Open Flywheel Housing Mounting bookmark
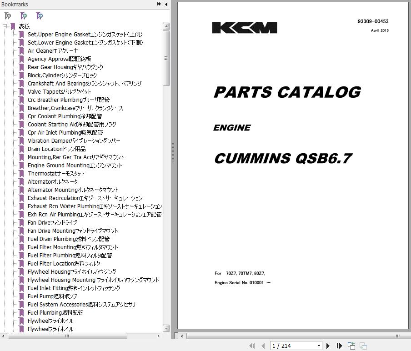Image resolution: width=411 pixels, height=351 pixels. [93, 280]
